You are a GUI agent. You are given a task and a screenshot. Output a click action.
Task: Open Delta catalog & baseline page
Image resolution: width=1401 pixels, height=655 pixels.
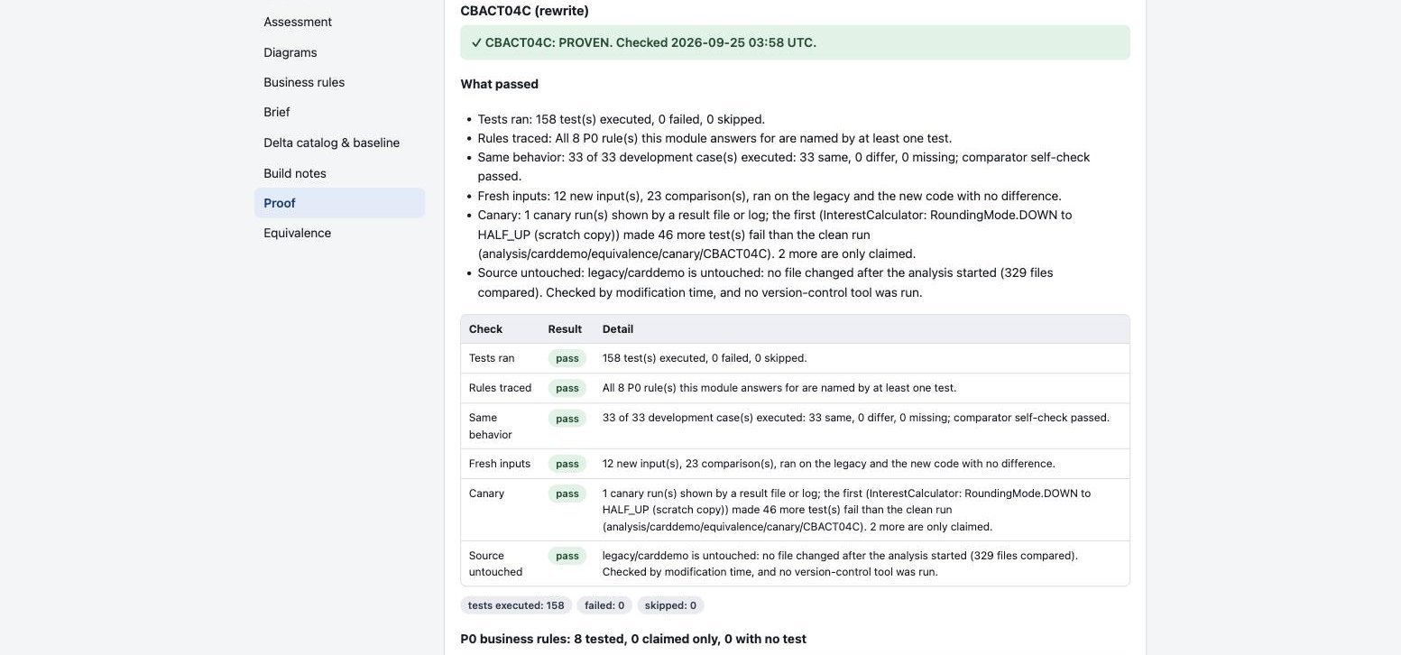[x=339, y=143]
